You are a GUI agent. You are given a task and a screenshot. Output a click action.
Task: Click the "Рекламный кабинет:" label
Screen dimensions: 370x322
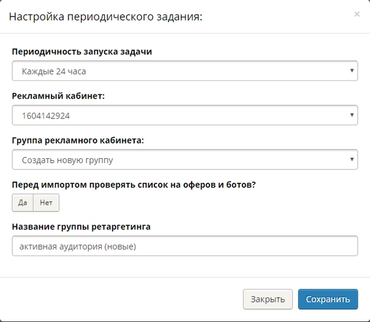click(x=58, y=96)
